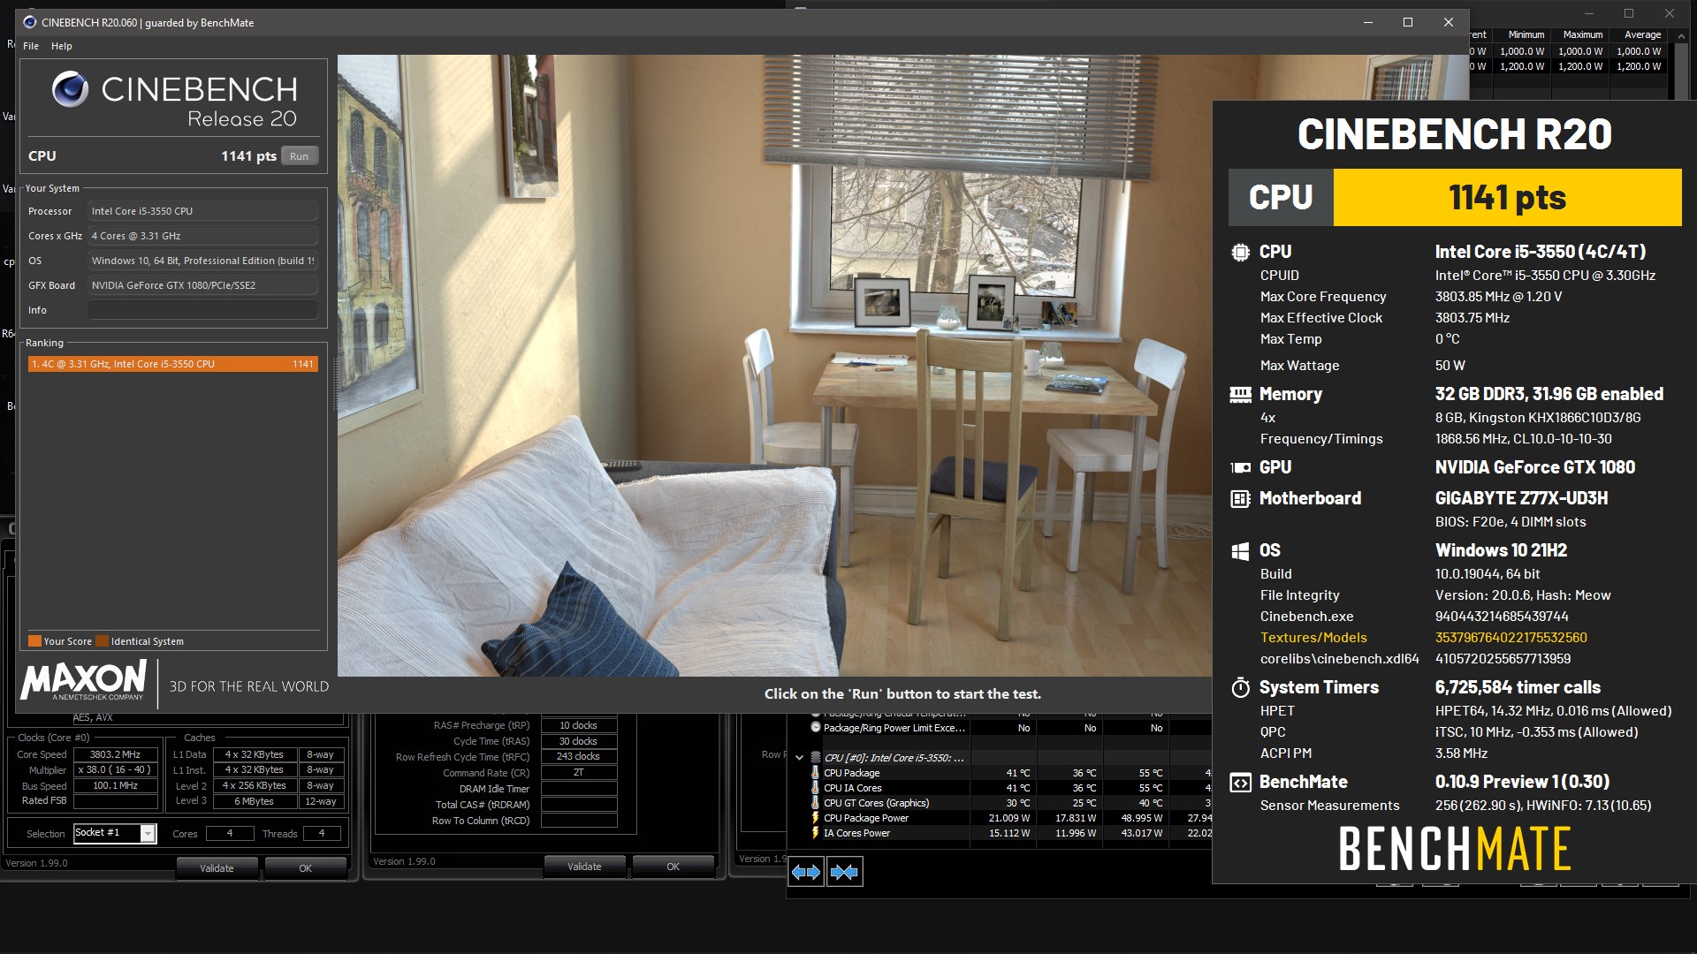
Task: Click chip icon beside CPU [#0] sensor group
Action: click(x=815, y=758)
